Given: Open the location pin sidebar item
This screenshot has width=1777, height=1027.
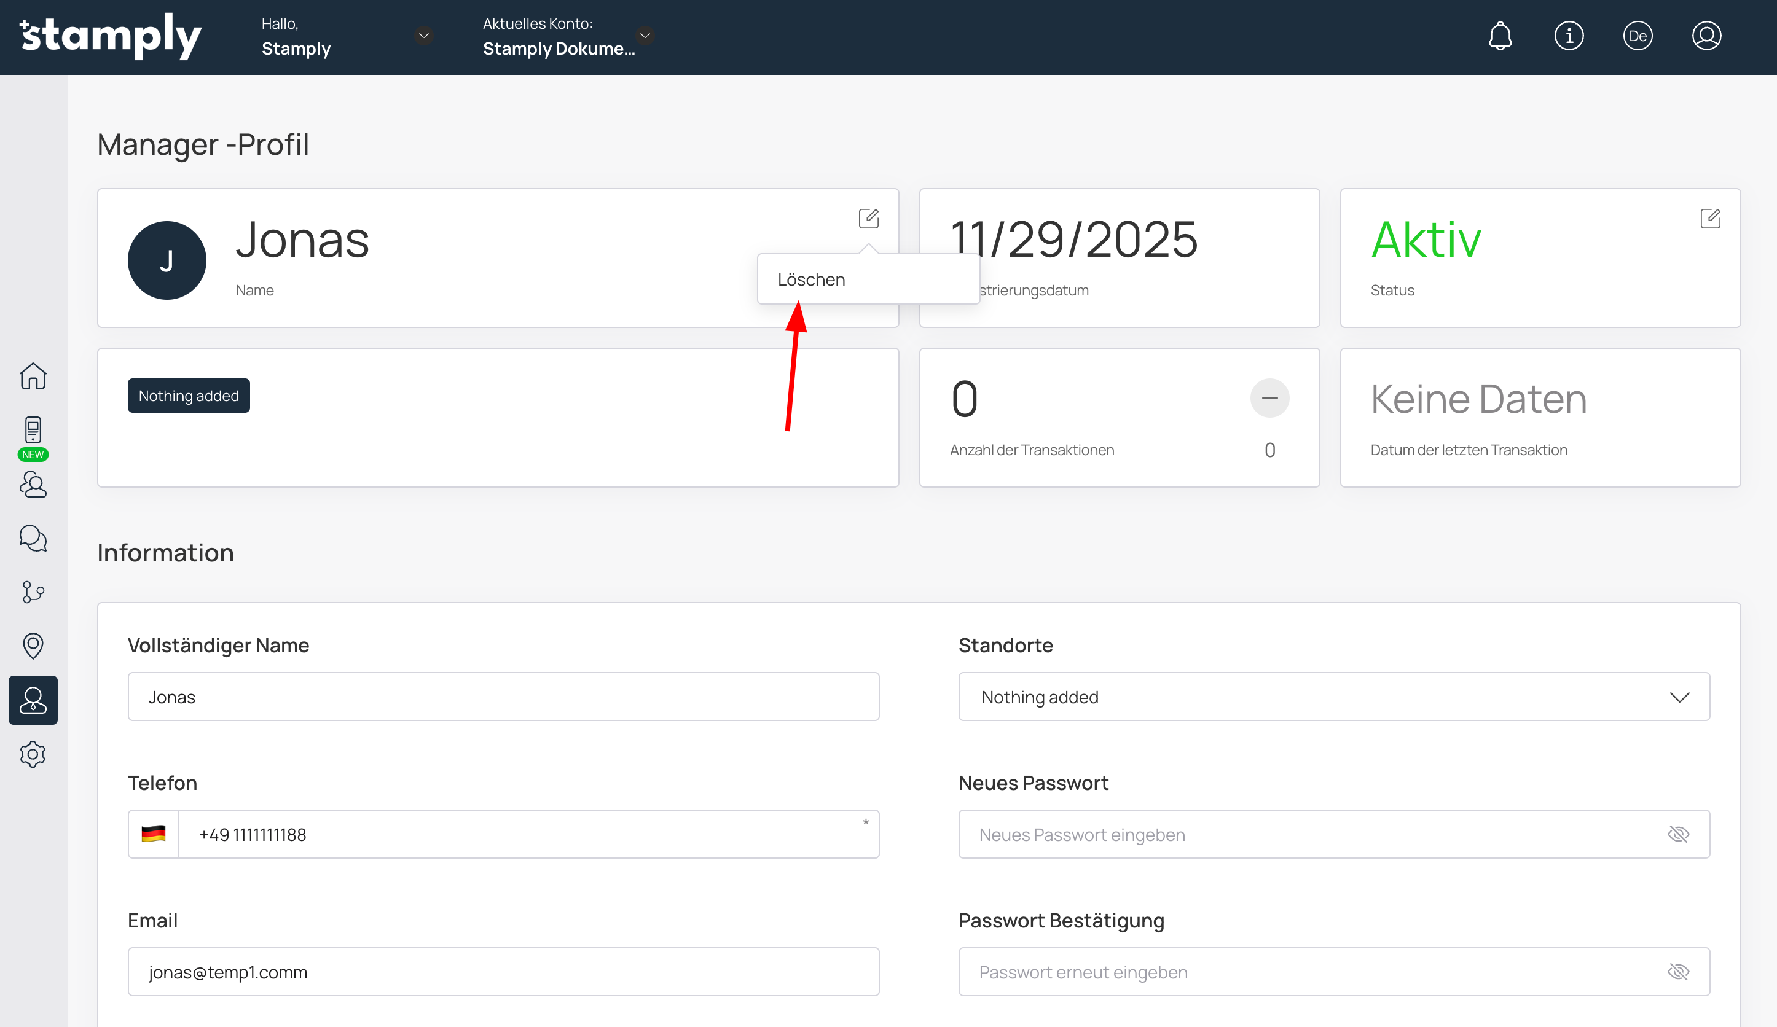Looking at the screenshot, I should coord(33,645).
